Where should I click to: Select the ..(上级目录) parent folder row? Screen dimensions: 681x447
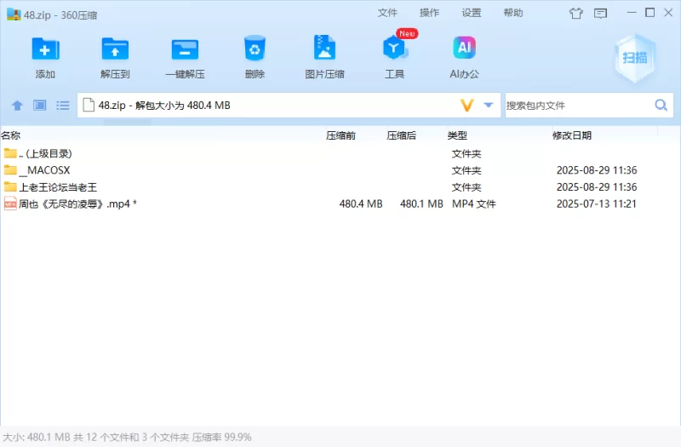[x=340, y=153]
